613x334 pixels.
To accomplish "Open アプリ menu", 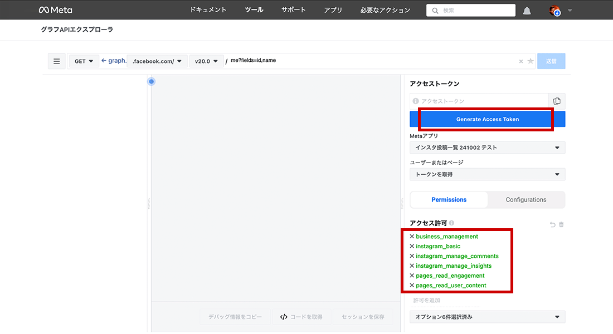I will [x=333, y=10].
